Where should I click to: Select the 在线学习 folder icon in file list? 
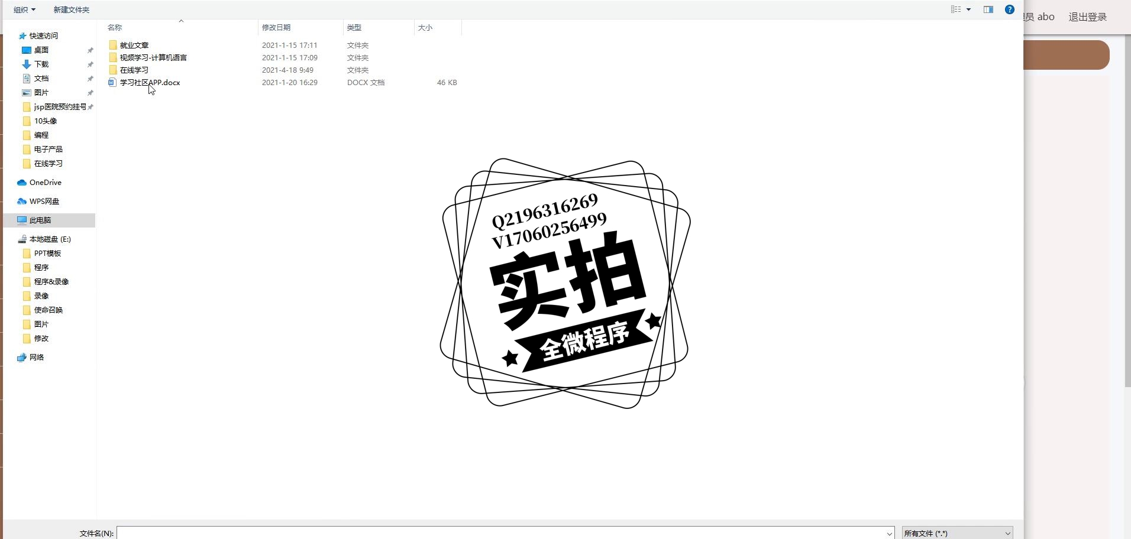click(x=113, y=70)
